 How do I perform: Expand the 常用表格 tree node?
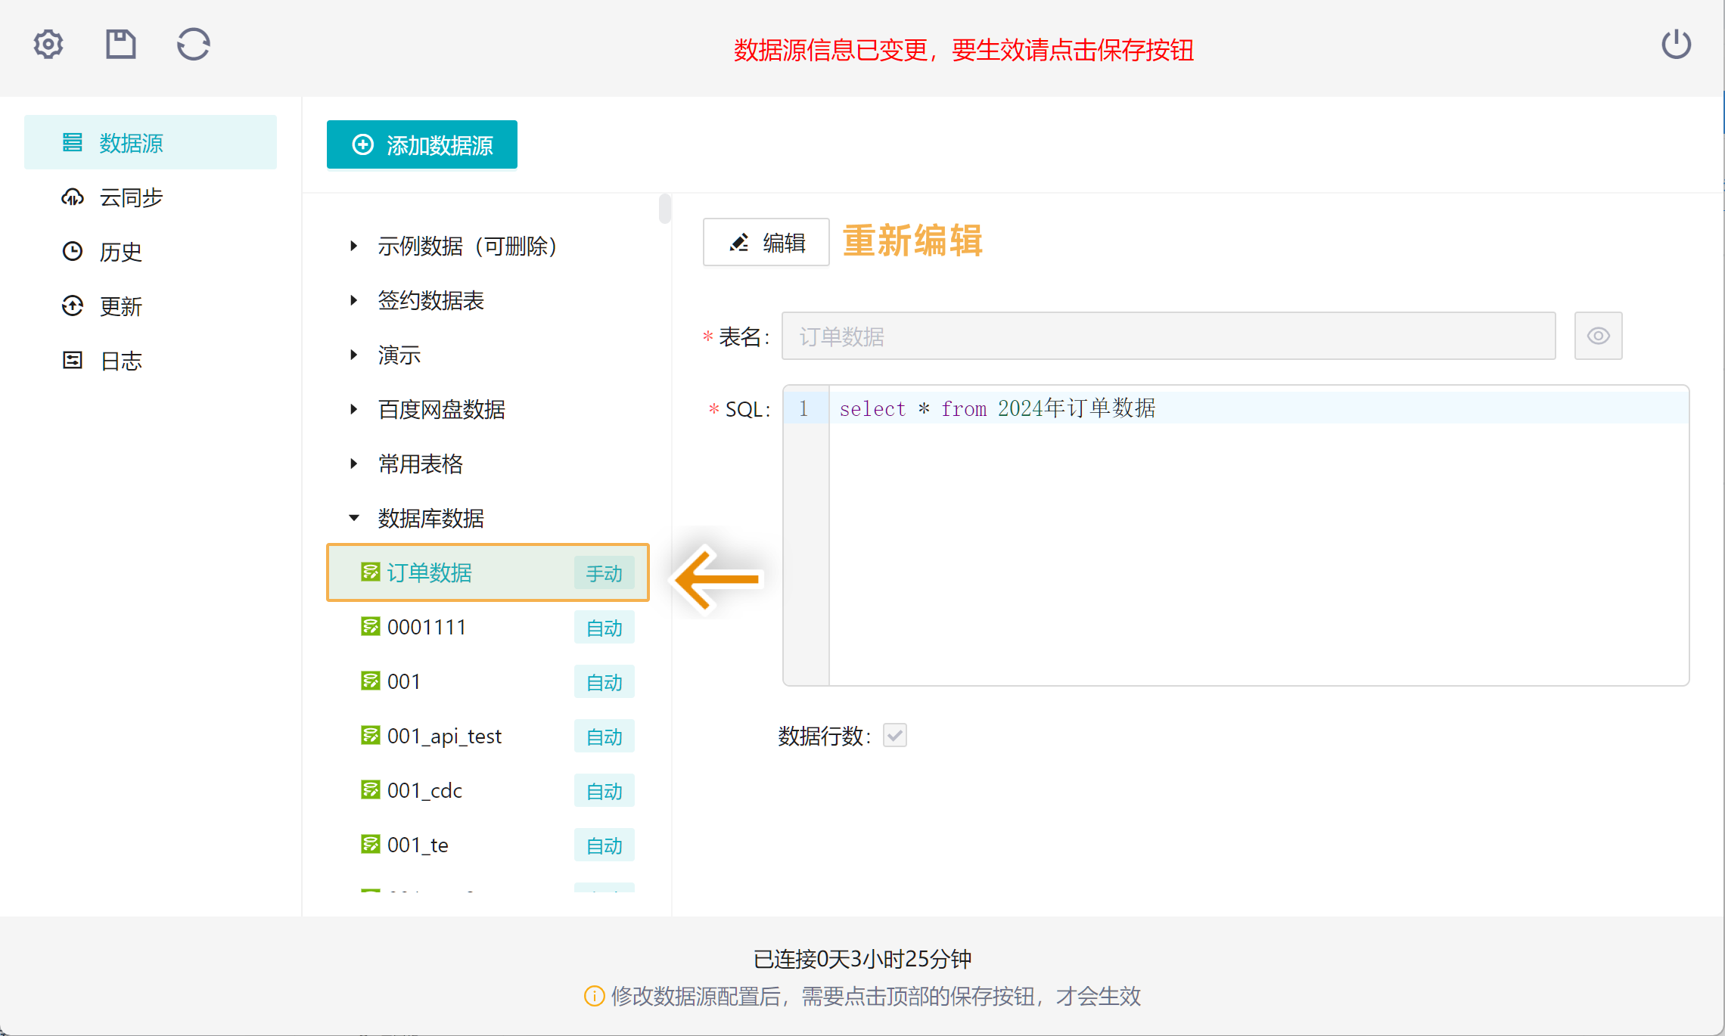point(353,464)
